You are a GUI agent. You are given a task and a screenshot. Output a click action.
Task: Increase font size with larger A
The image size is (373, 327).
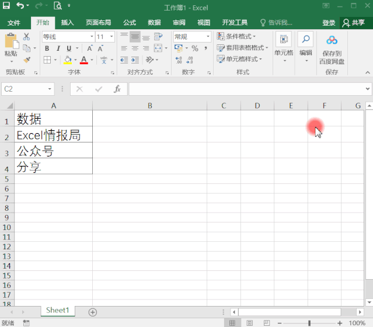[x=90, y=48]
